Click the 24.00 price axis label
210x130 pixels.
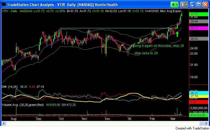(194, 48)
